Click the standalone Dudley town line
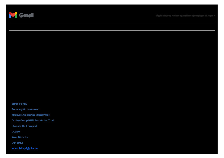Viewport: 224px width, 158px height. tap(16, 132)
